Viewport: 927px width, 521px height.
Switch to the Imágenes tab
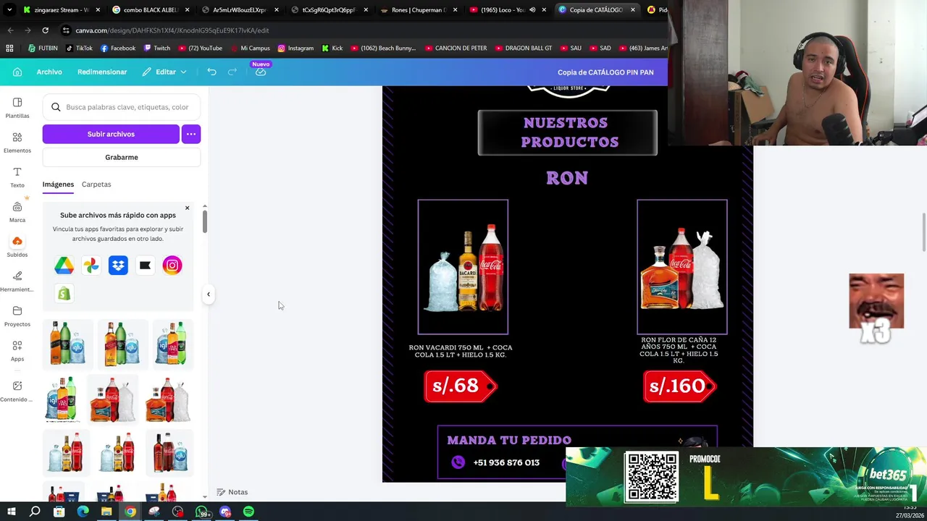point(58,185)
